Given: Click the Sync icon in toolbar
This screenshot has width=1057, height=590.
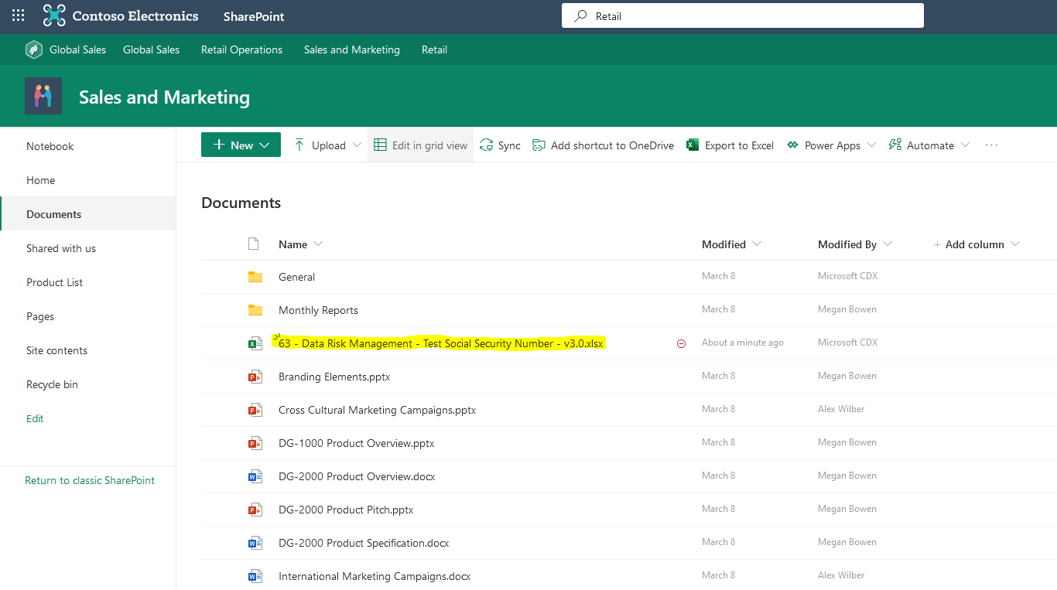Looking at the screenshot, I should pos(486,145).
